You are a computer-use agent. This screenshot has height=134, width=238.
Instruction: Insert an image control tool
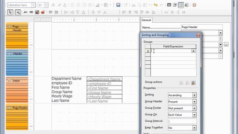coord(37,12)
